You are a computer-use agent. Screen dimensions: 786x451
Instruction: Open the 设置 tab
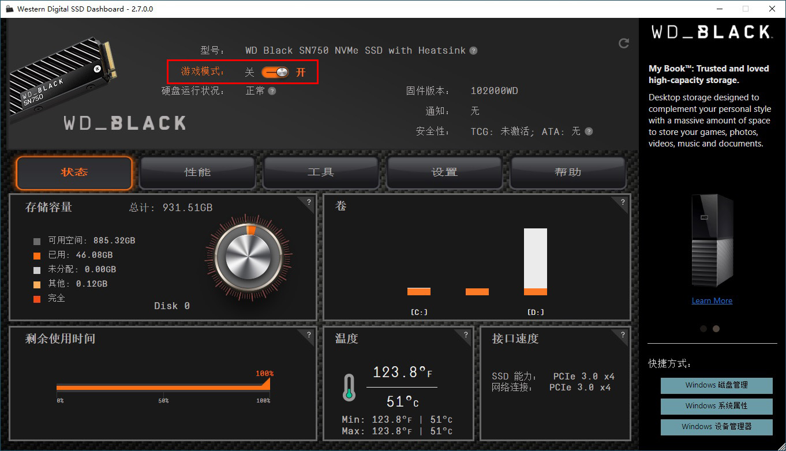(444, 172)
